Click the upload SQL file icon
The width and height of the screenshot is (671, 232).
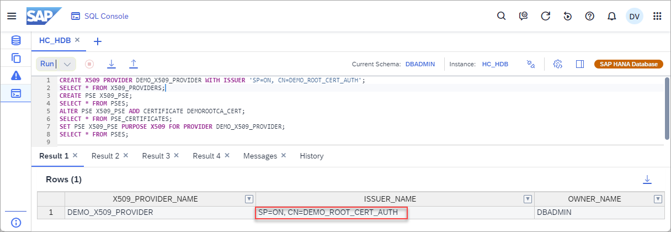[133, 64]
